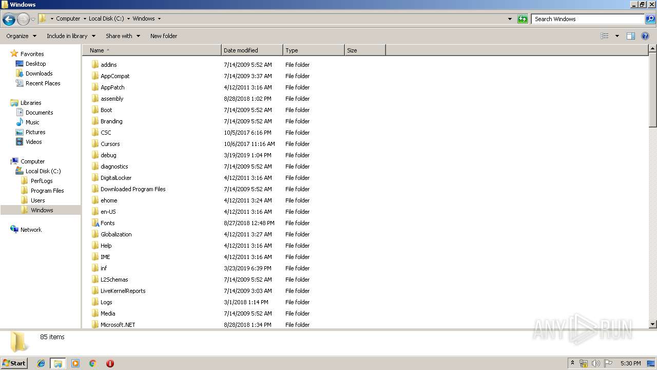The height and width of the screenshot is (370, 657).
Task: Select Network in navigation pane
Action: point(31,230)
